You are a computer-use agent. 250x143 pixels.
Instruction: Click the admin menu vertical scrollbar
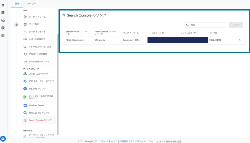click(58, 84)
